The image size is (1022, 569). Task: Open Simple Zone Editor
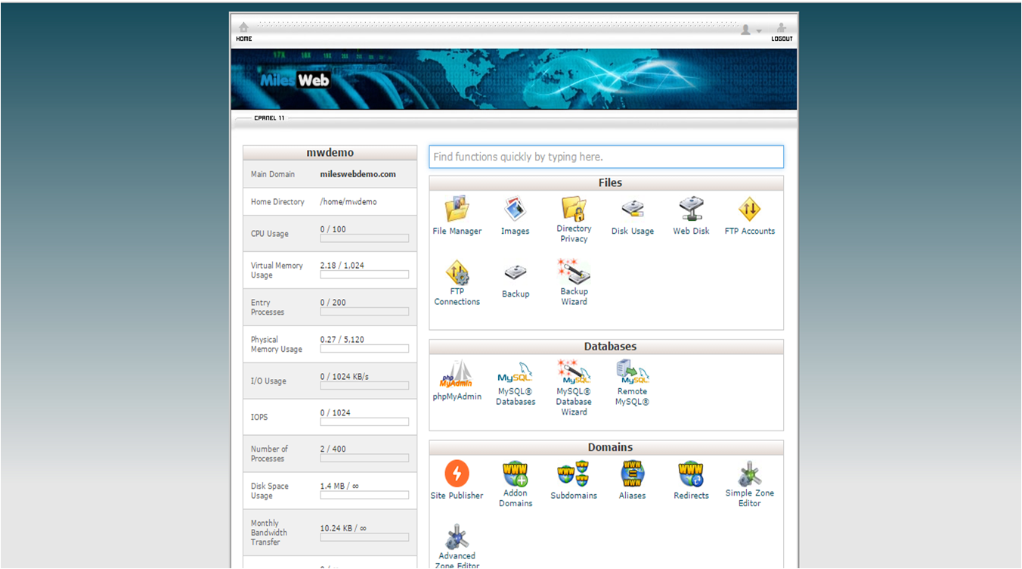pyautogui.click(x=750, y=474)
